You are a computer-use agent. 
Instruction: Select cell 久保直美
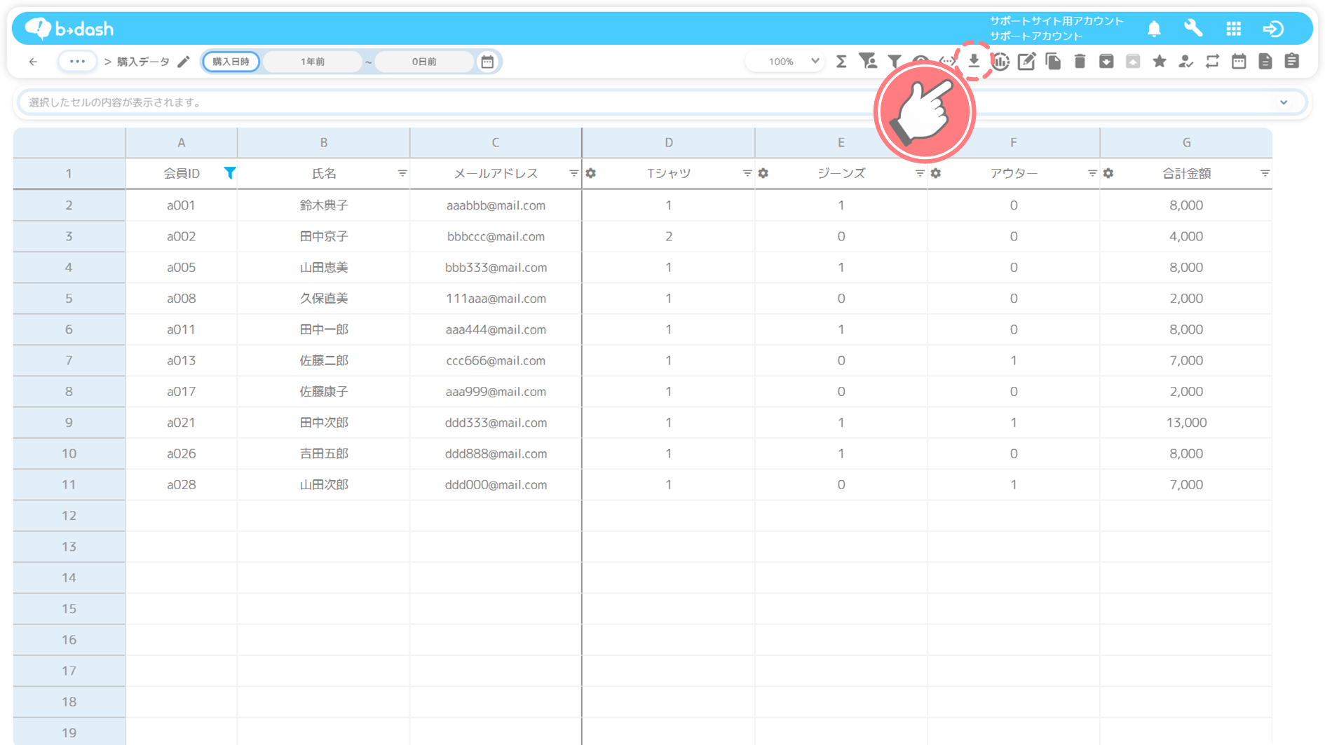click(324, 299)
